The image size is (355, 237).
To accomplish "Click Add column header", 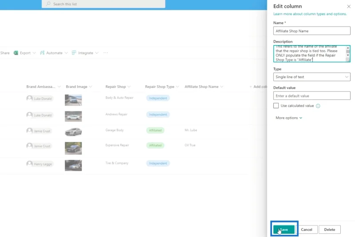I will tap(258, 87).
